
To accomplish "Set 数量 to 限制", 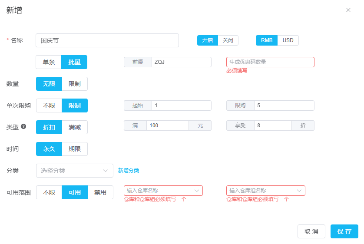I will click(75, 84).
